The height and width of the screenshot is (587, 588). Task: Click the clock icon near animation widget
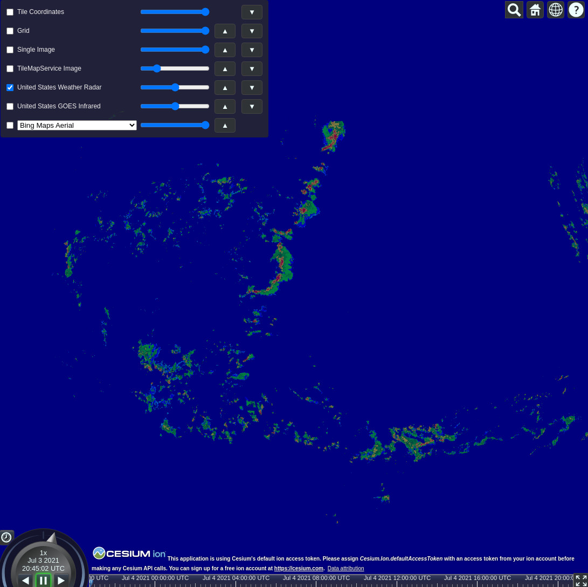tap(6, 537)
